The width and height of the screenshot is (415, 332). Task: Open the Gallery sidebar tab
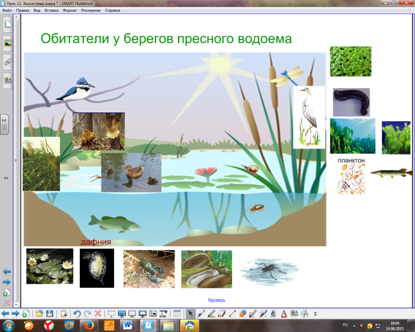(8, 43)
